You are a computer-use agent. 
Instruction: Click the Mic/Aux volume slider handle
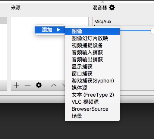(x=153, y=31)
